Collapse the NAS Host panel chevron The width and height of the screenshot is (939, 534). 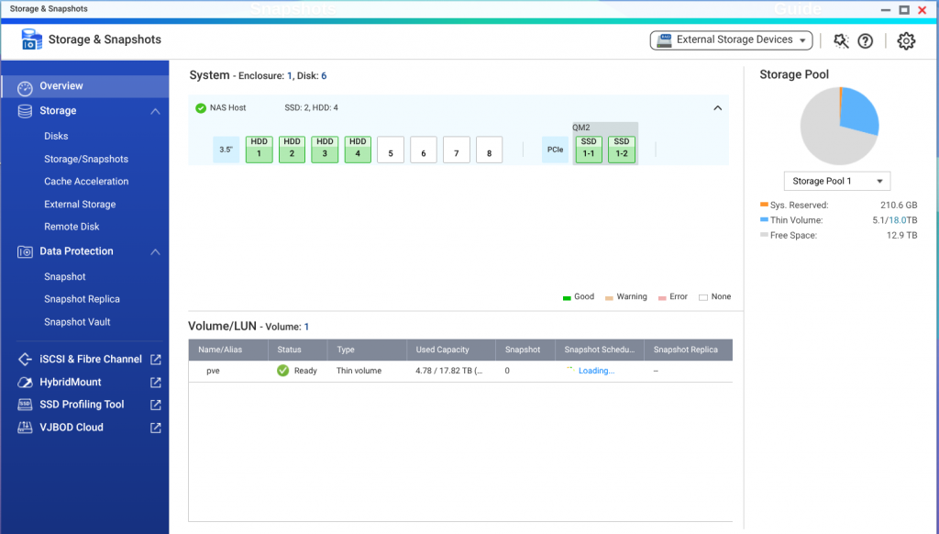tap(717, 108)
